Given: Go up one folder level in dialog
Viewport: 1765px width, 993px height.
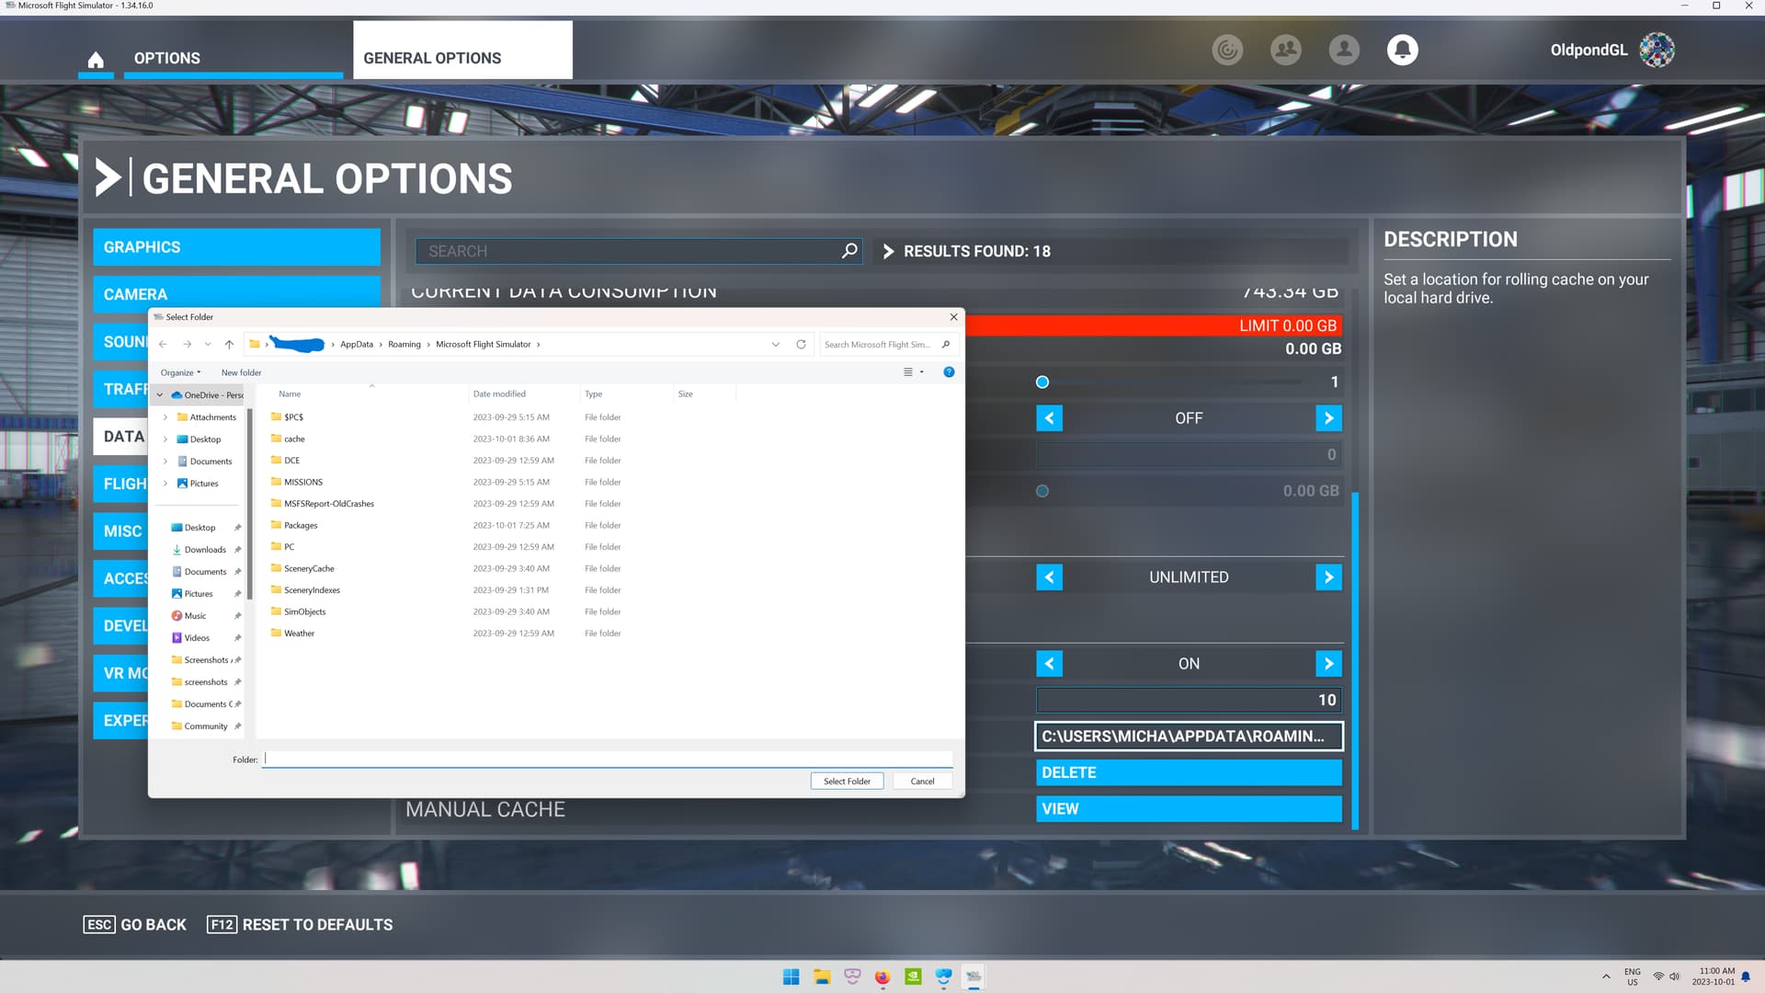Looking at the screenshot, I should (229, 345).
